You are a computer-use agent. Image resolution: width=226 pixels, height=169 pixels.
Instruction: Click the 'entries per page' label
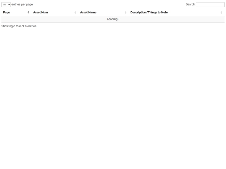click(22, 5)
